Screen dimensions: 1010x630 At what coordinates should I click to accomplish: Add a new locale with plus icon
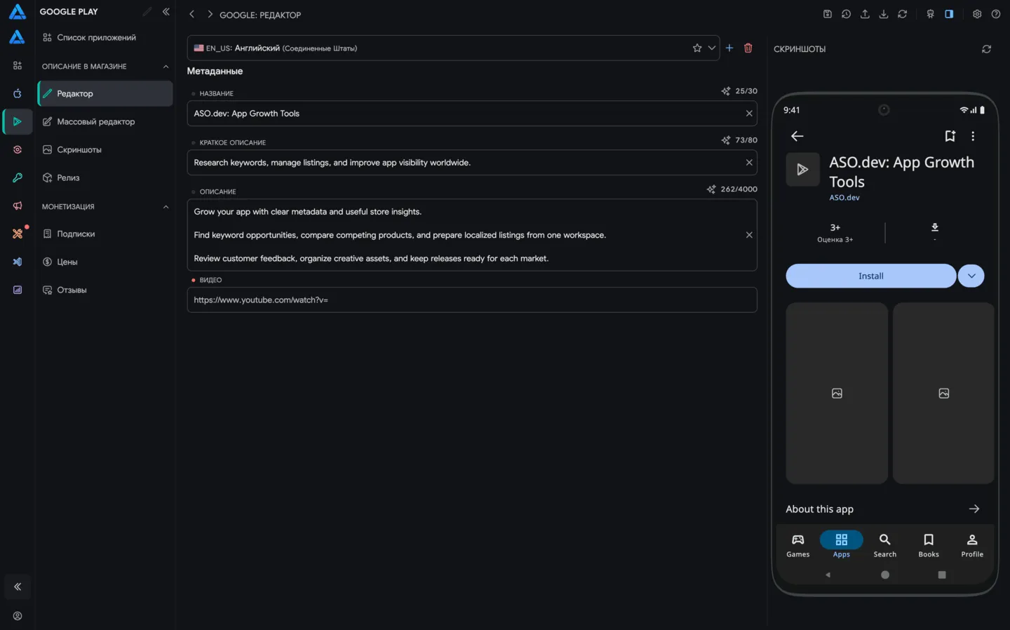[x=729, y=48]
